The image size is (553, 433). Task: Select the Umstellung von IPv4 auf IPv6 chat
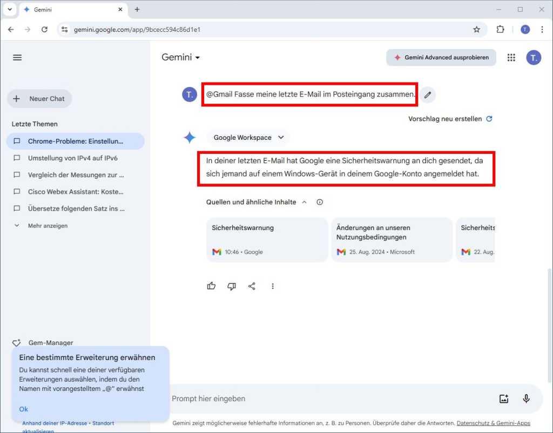pyautogui.click(x=73, y=157)
